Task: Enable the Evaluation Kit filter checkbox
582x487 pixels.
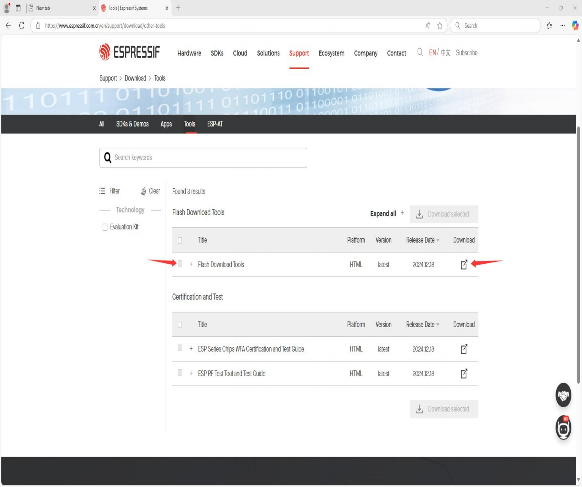Action: (x=105, y=227)
